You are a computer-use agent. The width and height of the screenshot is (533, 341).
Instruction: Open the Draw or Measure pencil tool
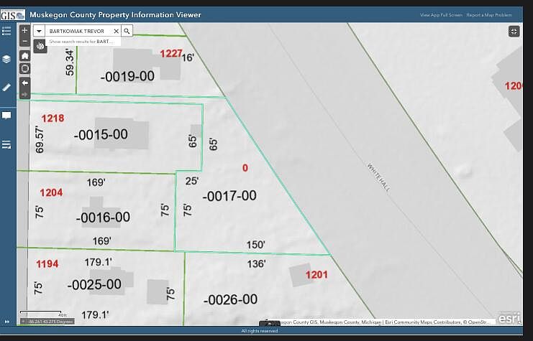pos(7,87)
